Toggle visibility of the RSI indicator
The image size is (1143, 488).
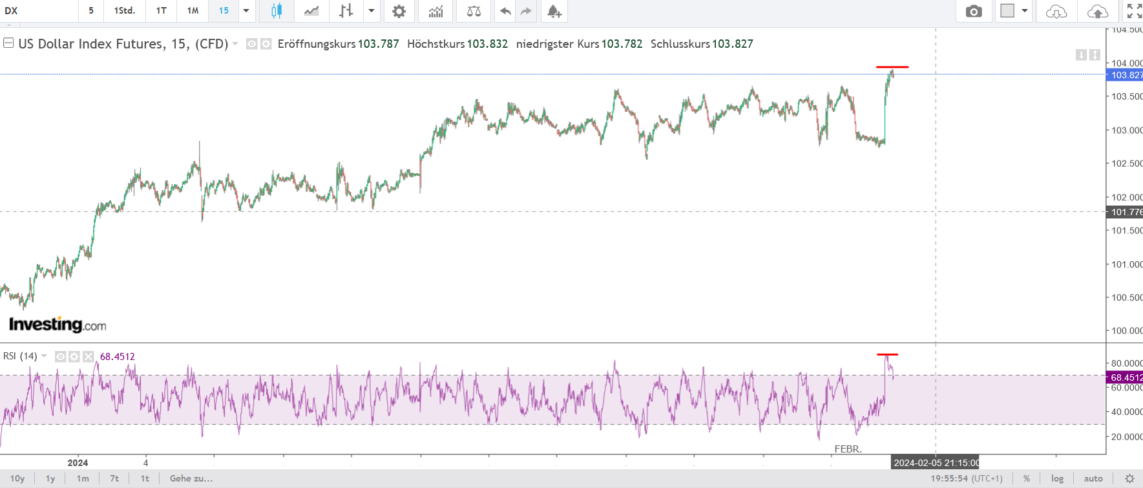tap(60, 357)
